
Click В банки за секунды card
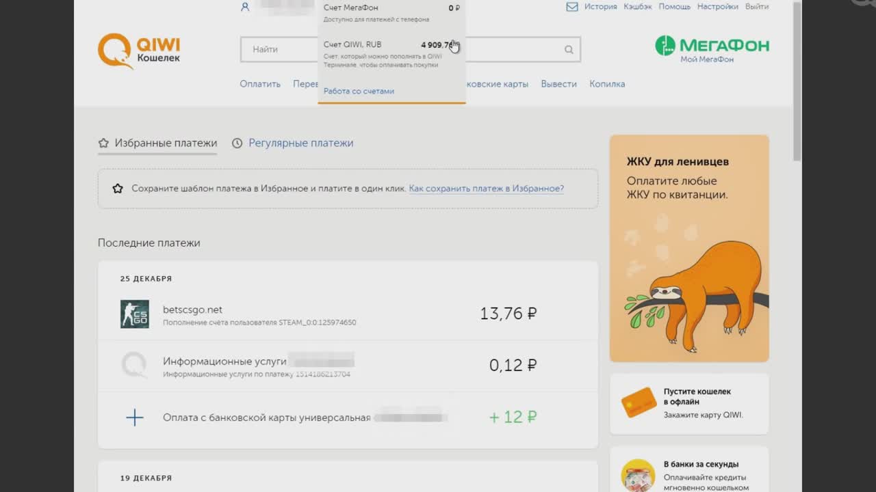(x=689, y=469)
